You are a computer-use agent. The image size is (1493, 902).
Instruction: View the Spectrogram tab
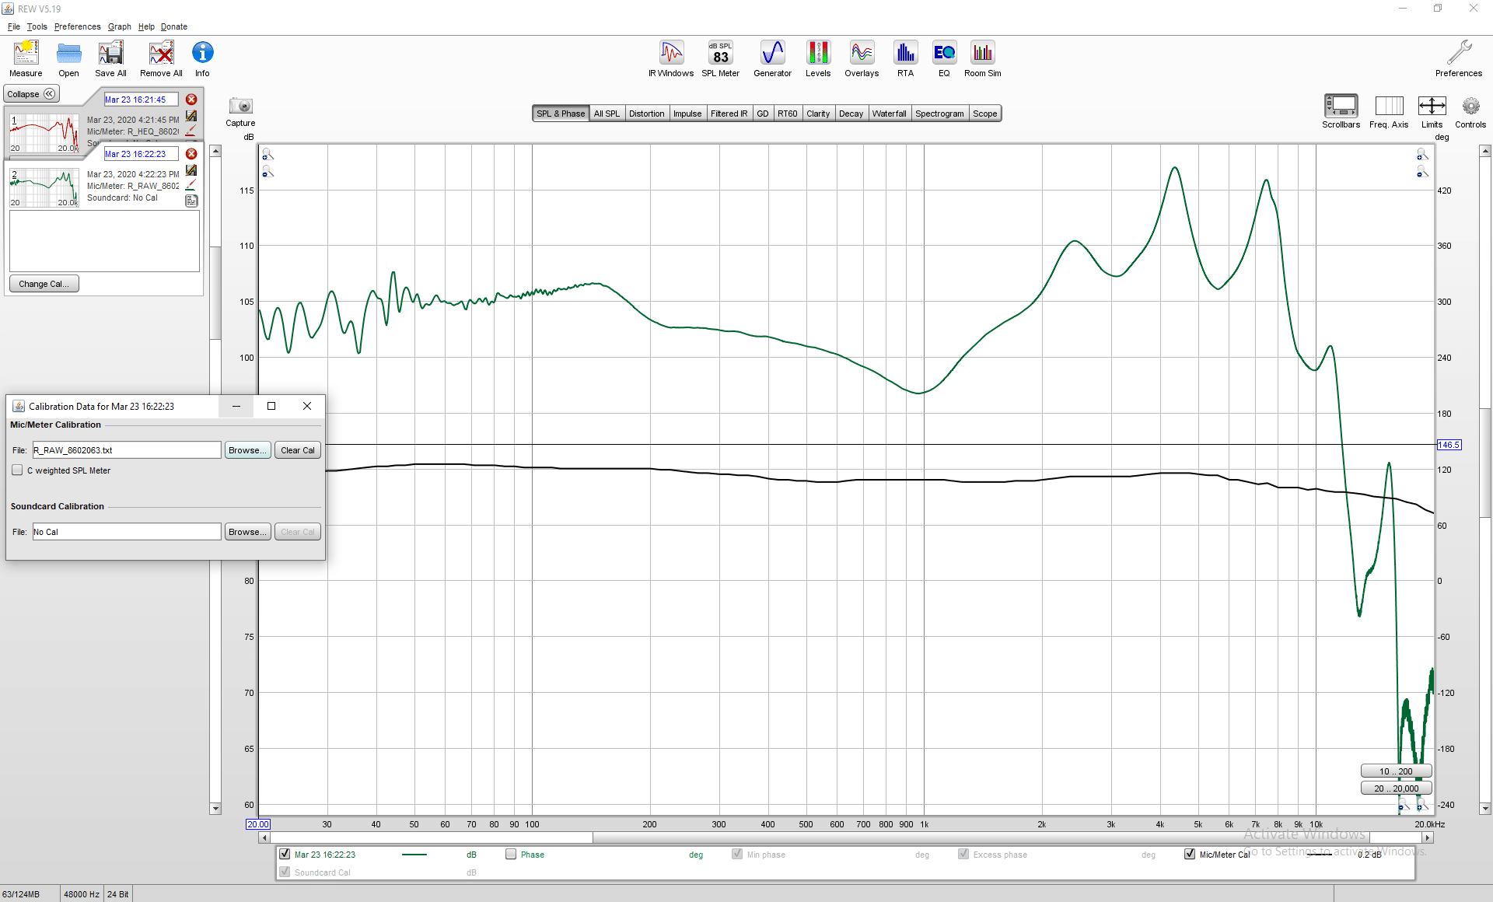pos(939,114)
